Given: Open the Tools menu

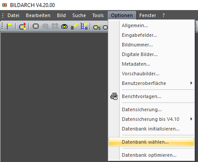Looking at the screenshot, I should (x=98, y=15).
